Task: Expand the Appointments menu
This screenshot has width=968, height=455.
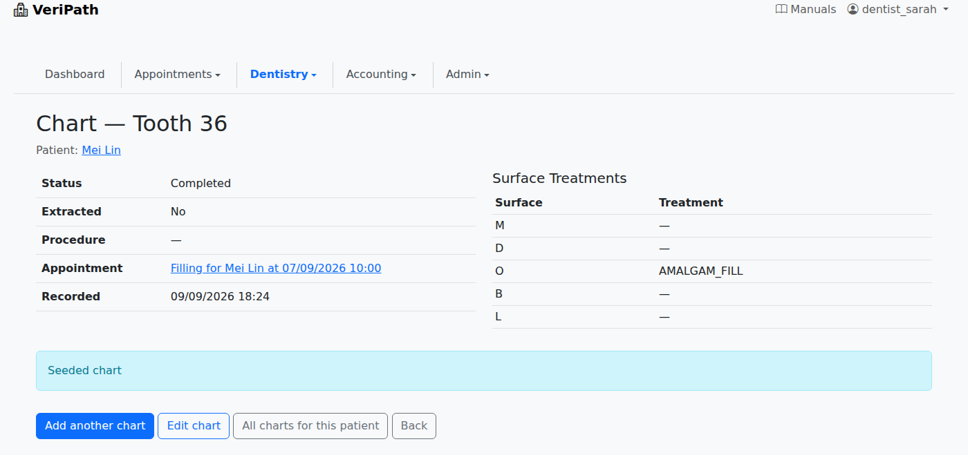Action: (177, 74)
